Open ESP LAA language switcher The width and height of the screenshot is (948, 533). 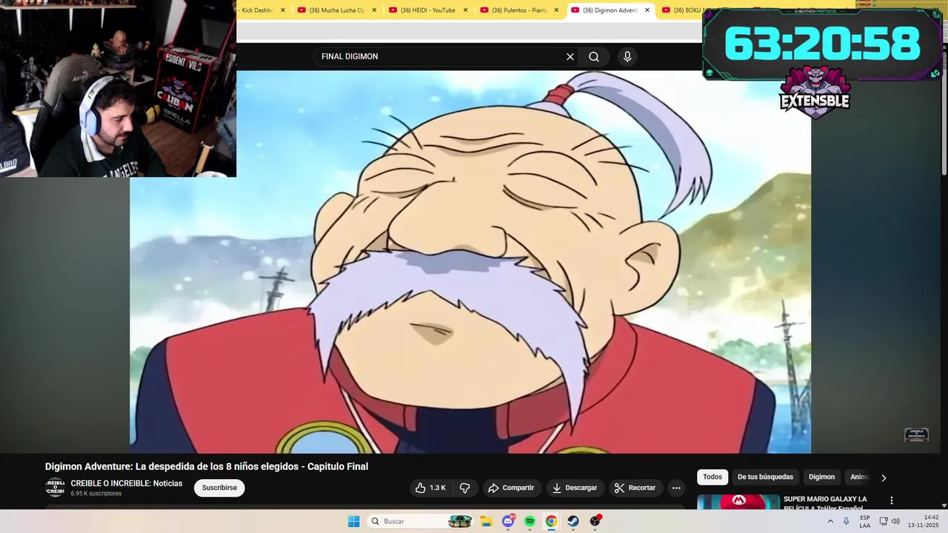point(865,521)
